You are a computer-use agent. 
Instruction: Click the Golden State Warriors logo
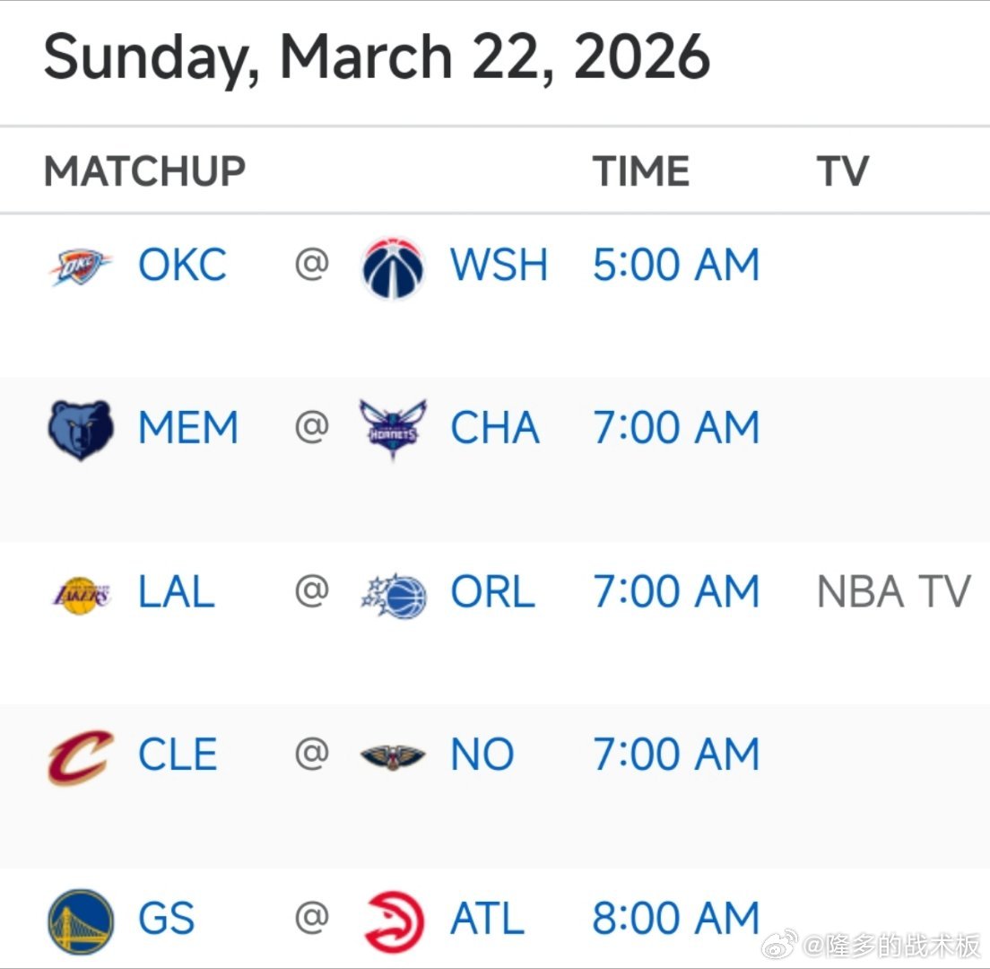coord(80,921)
